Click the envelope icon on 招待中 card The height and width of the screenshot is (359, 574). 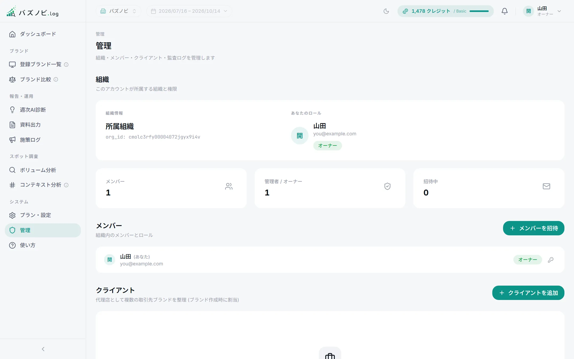click(x=546, y=186)
